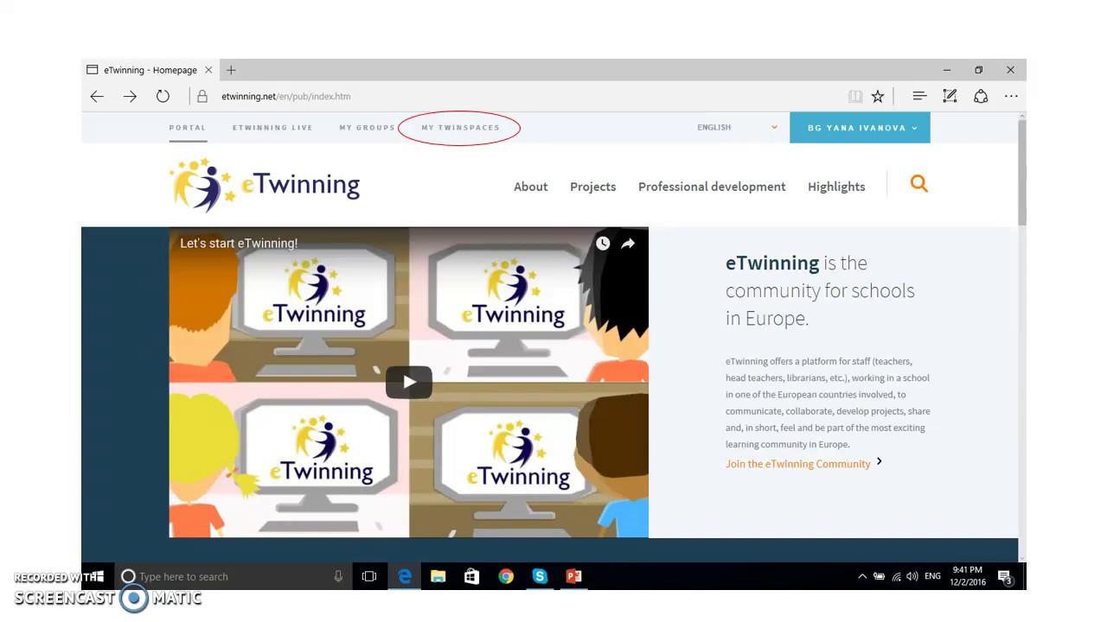Viewport: 1107px width, 622px height.
Task: Open the About menu
Action: 530,187
